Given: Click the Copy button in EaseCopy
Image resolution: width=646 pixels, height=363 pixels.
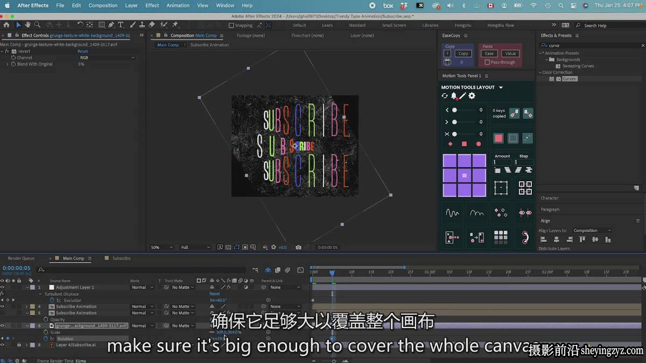Looking at the screenshot, I should pos(463,53).
